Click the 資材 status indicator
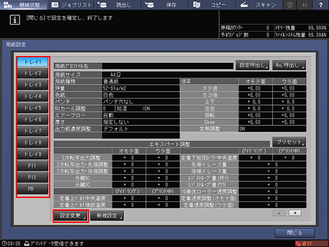329x247 pixels. [x=311, y=244]
